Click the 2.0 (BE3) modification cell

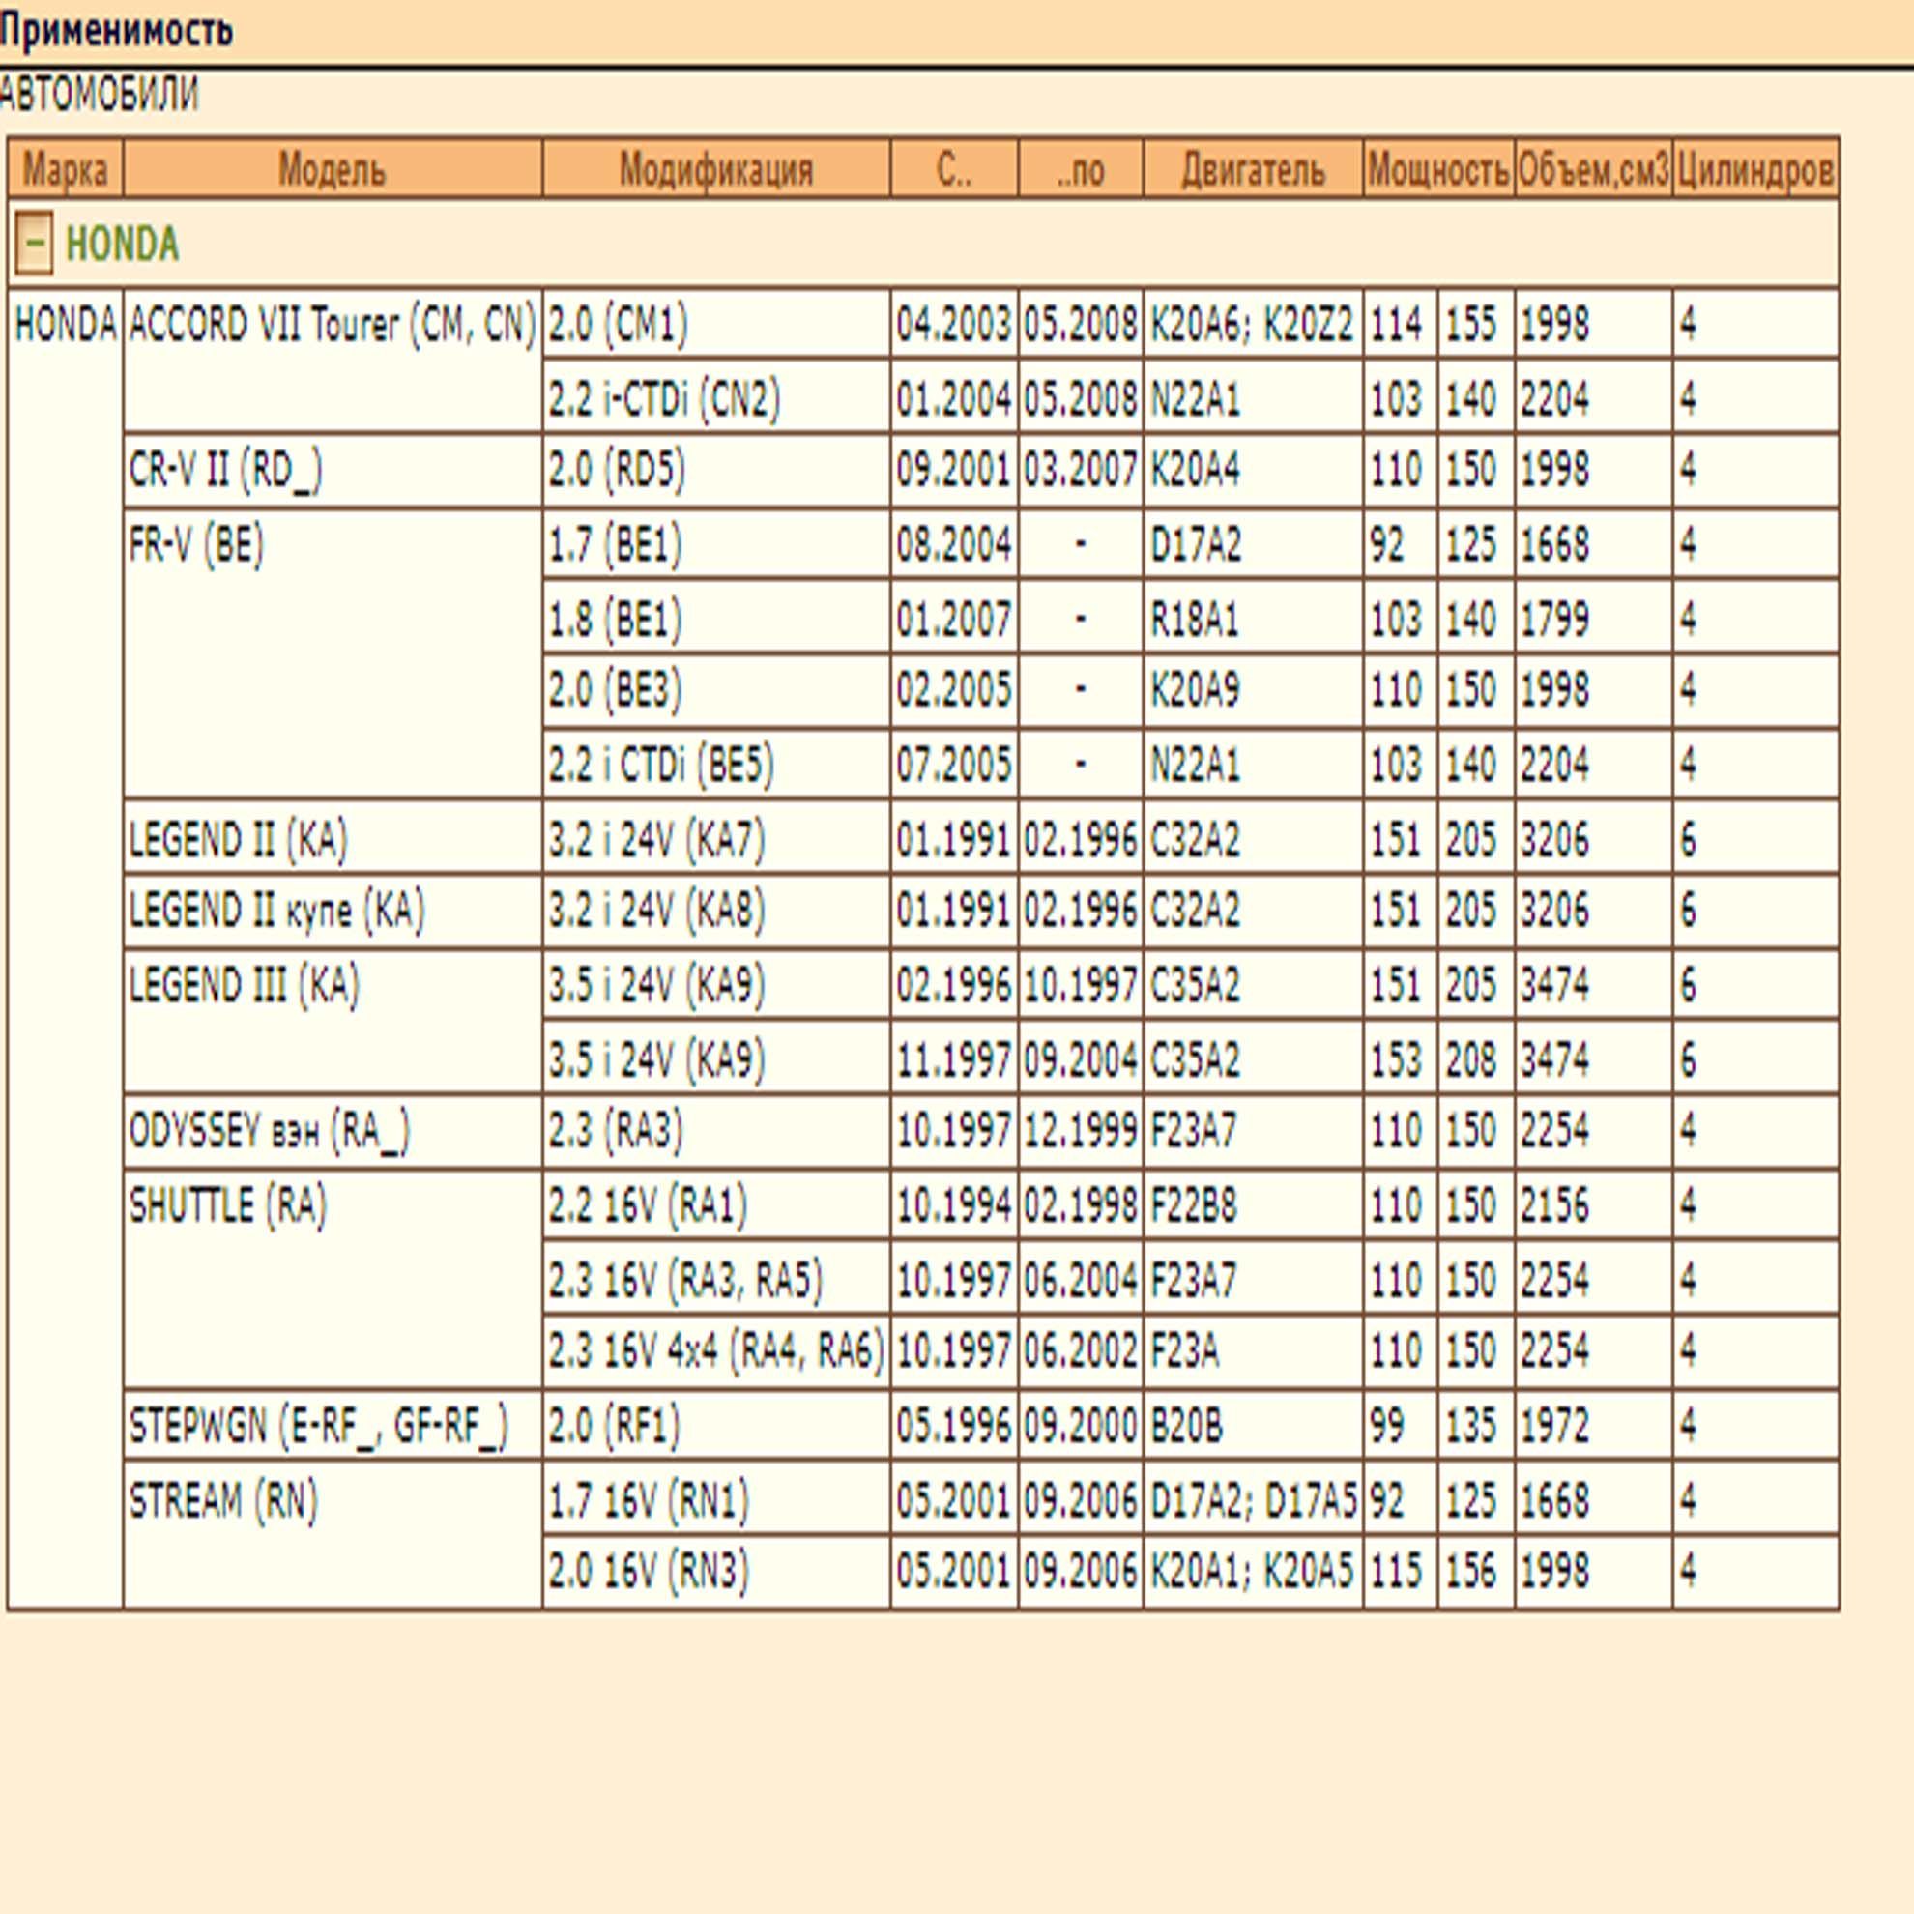[x=716, y=689]
